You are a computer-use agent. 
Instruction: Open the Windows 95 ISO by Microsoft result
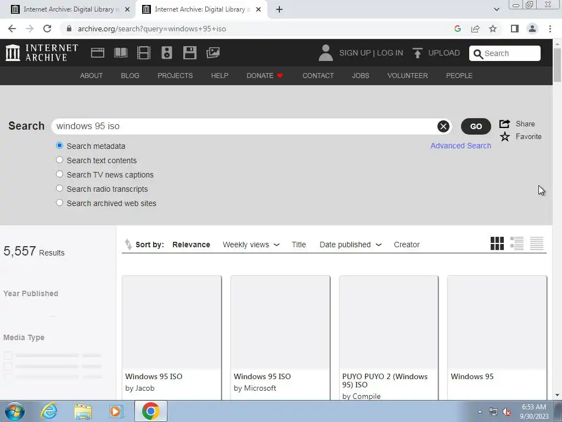tap(280, 337)
